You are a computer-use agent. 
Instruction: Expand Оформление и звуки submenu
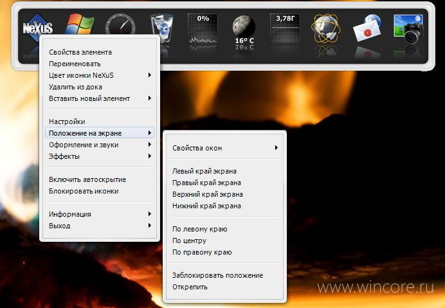point(100,145)
